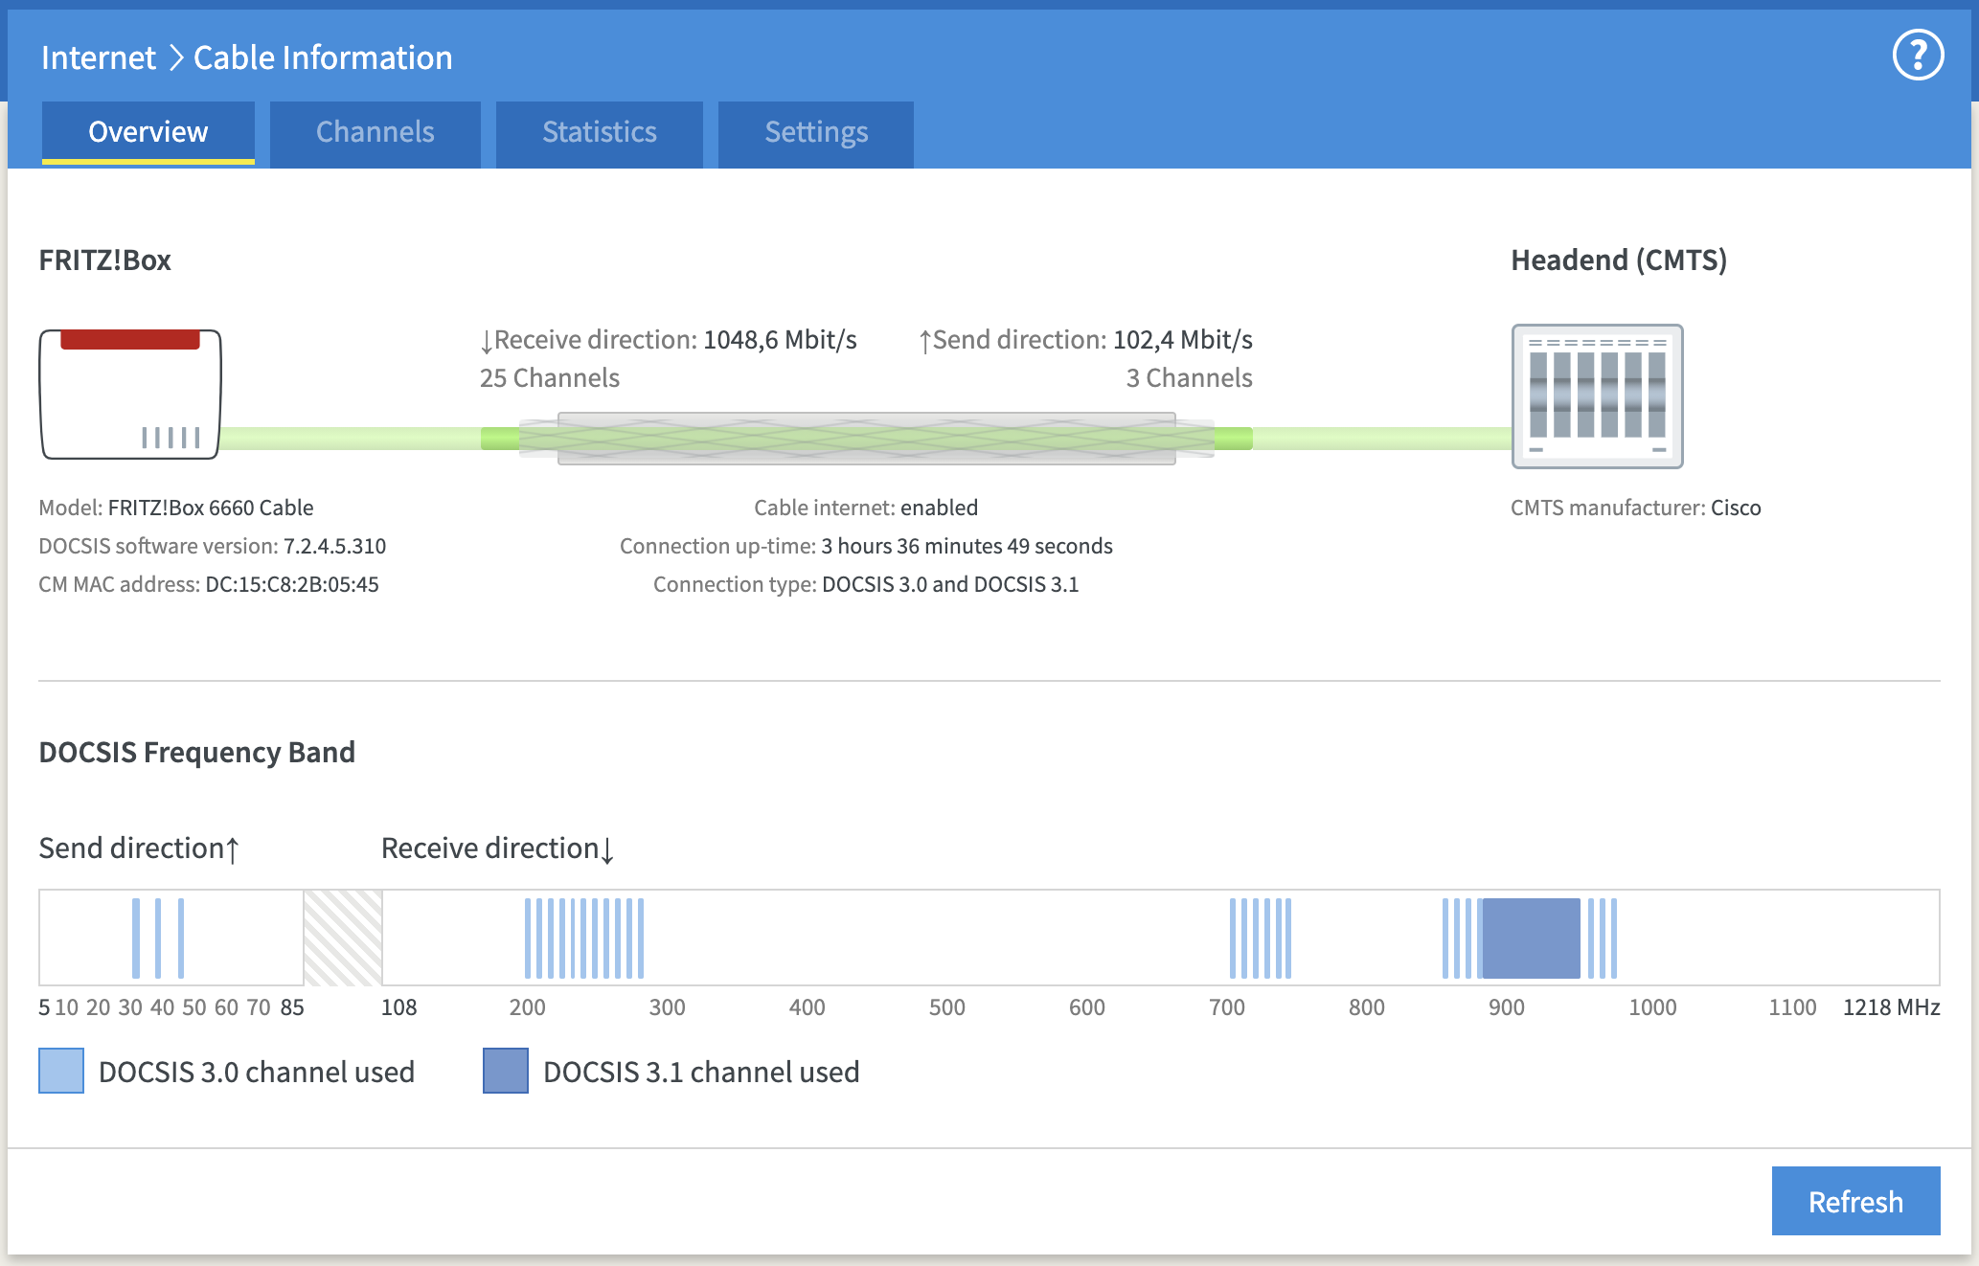
Task: Click the send direction up arrow icon
Action: pos(924,341)
